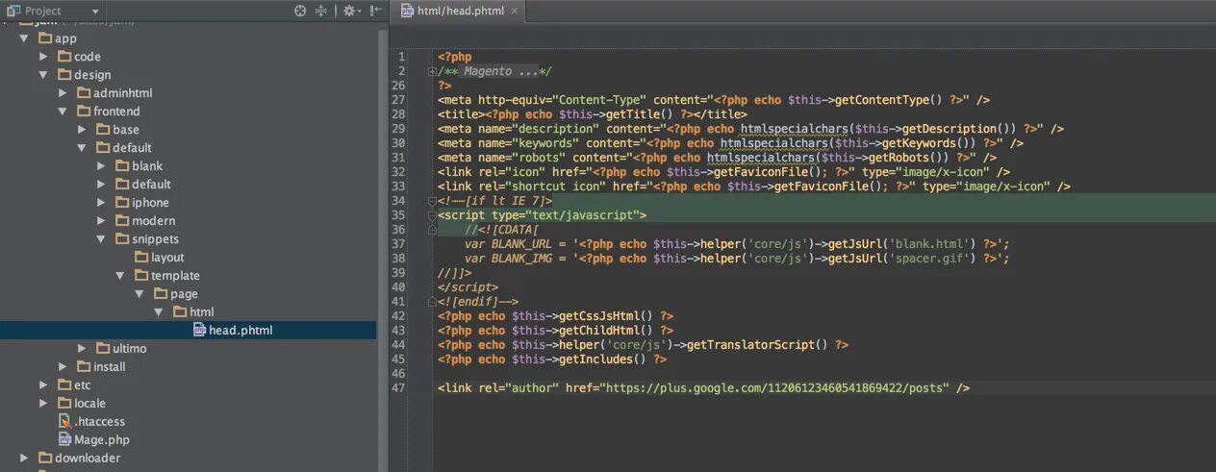Click BLANK_URL variable in code
The height and width of the screenshot is (472, 1216).
pos(520,244)
